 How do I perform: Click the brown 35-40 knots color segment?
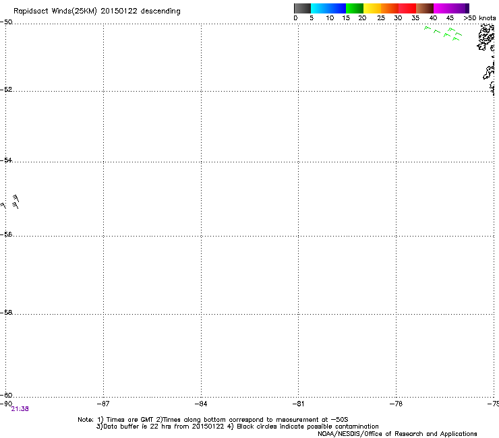425,8
